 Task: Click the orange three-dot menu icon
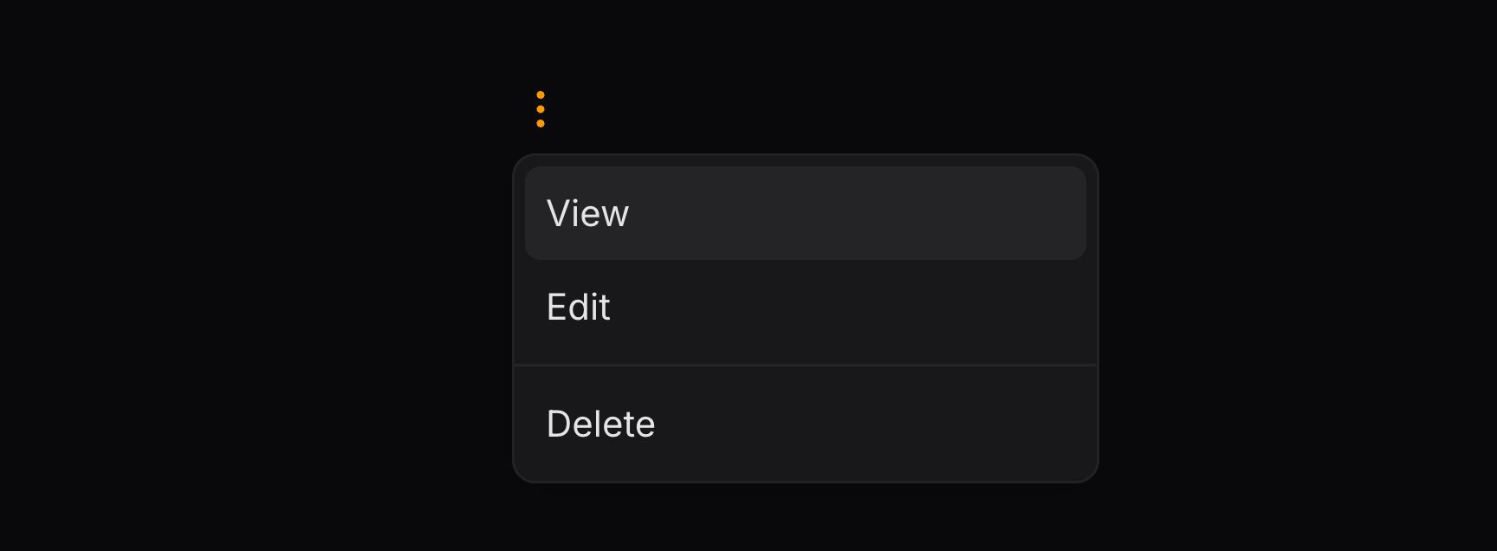coord(541,109)
